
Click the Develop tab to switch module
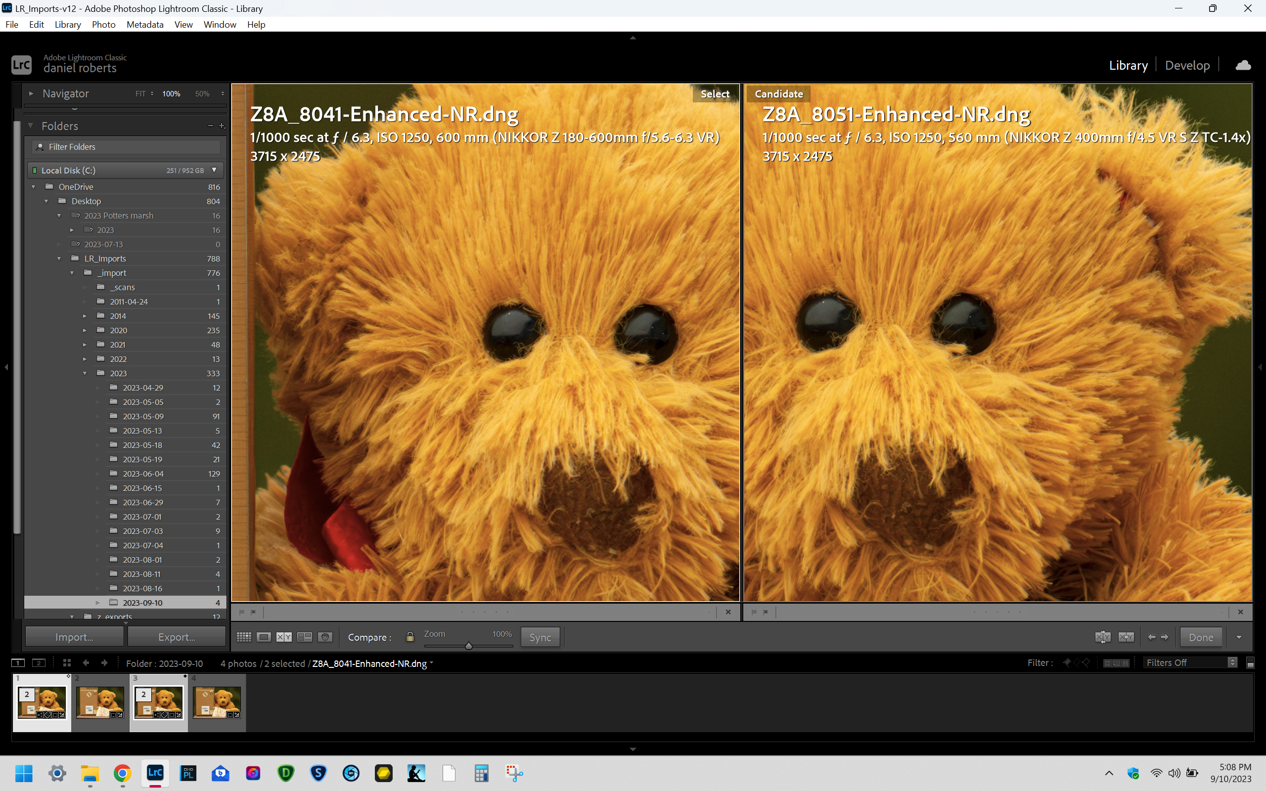1187,65
